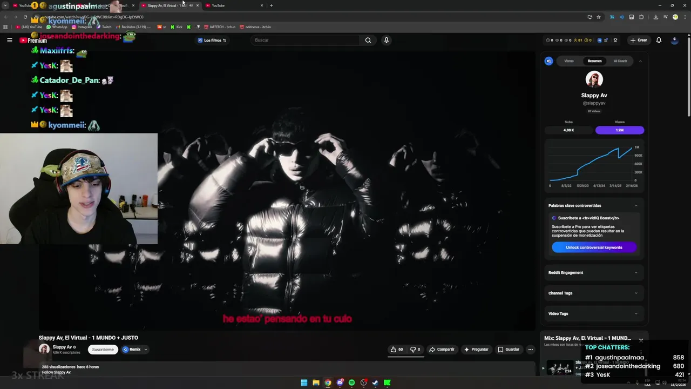Image resolution: width=691 pixels, height=389 pixels.
Task: Switch to the last YouTube browser tab
Action: coord(233,5)
